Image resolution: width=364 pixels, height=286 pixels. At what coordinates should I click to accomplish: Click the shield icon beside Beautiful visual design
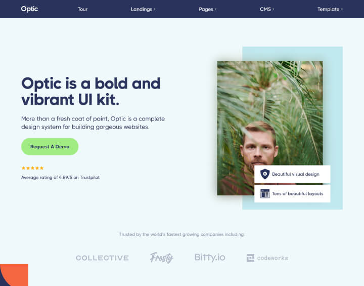coord(265,174)
